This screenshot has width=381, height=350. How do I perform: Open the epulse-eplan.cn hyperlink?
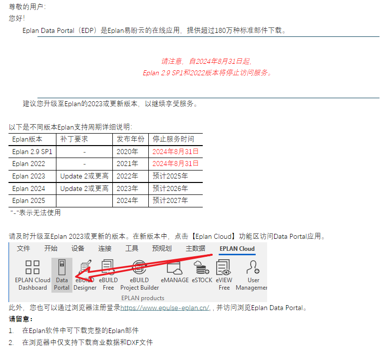[165, 308]
